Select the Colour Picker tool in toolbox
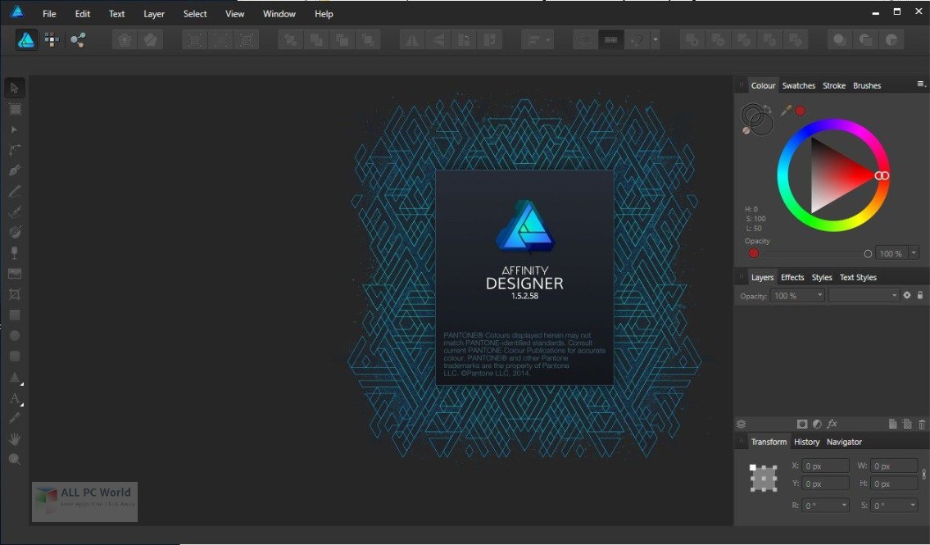This screenshot has height=545, width=930. tap(15, 418)
